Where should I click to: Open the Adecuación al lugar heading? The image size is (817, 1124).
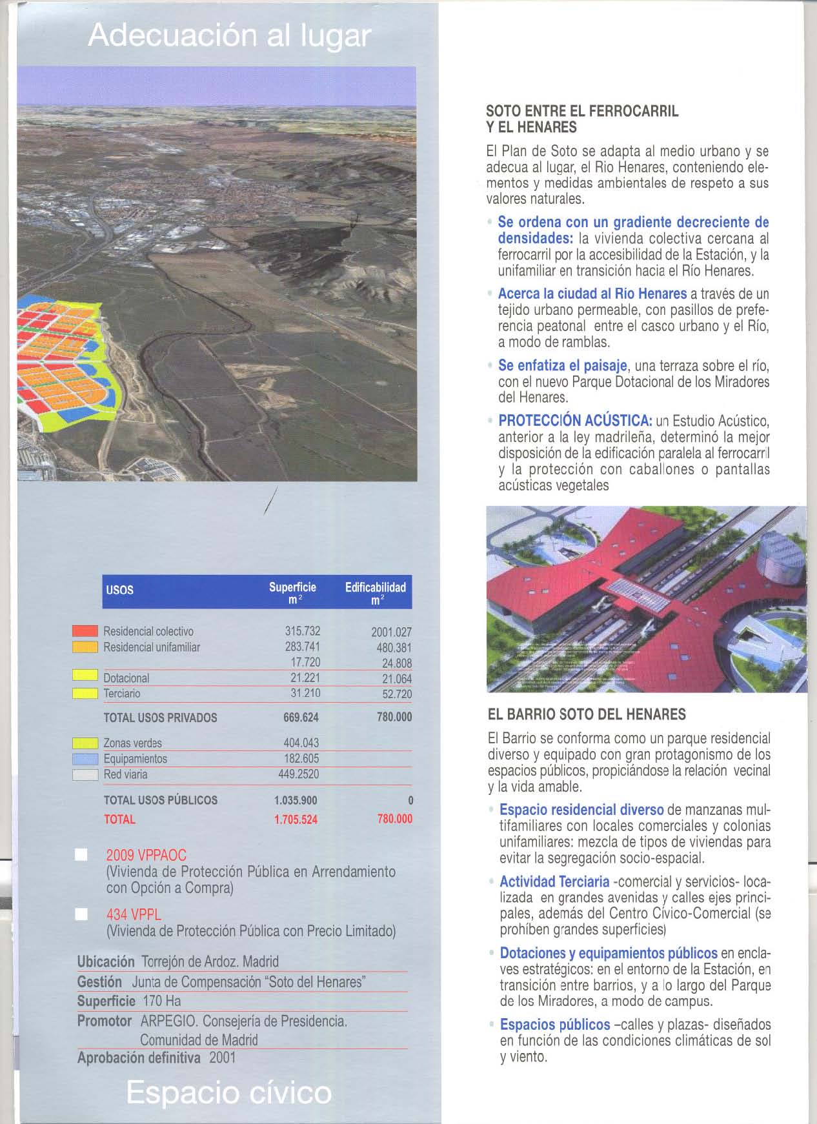point(229,36)
